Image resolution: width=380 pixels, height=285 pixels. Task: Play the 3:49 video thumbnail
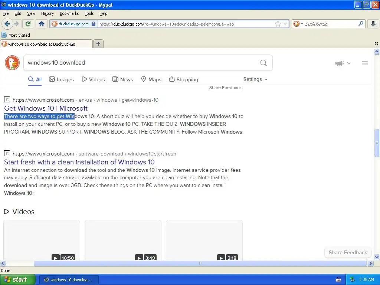[123, 240]
